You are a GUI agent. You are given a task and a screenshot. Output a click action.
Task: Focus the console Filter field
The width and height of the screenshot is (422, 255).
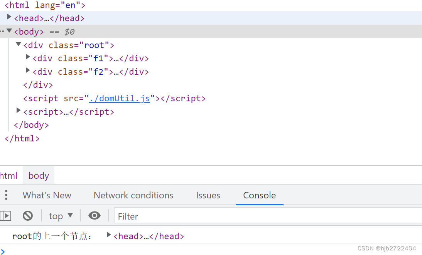[268, 216]
